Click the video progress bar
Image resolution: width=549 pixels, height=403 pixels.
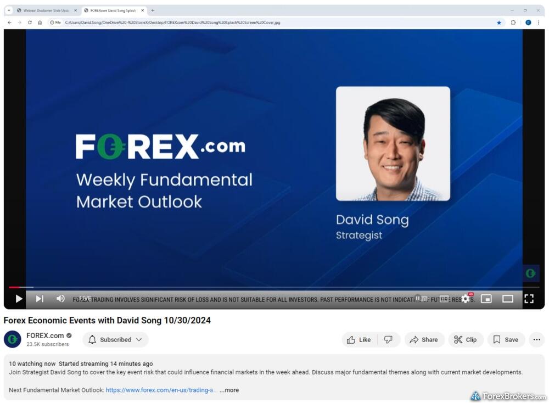pos(274,287)
